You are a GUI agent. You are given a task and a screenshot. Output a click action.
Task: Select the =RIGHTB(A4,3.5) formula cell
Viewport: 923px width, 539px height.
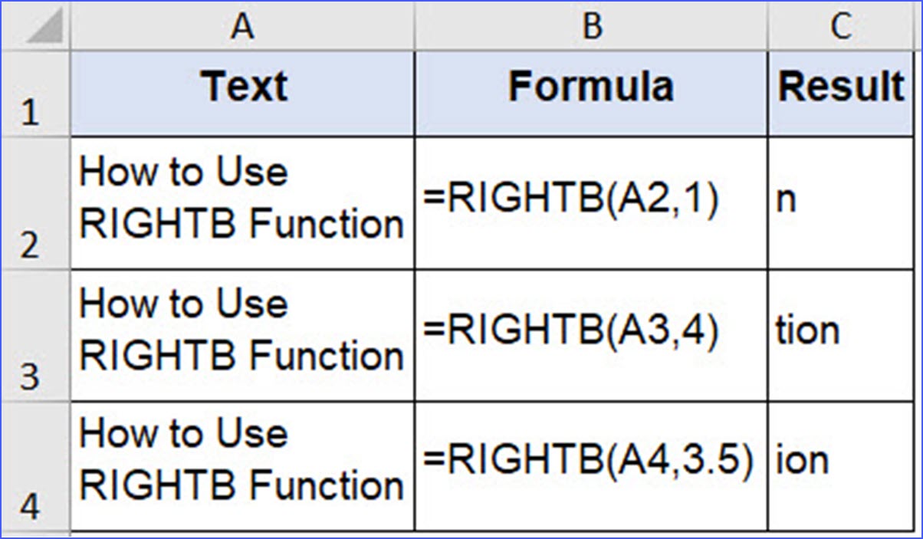click(591, 464)
